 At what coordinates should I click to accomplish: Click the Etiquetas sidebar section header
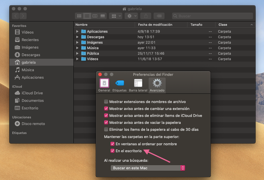coord(19,133)
